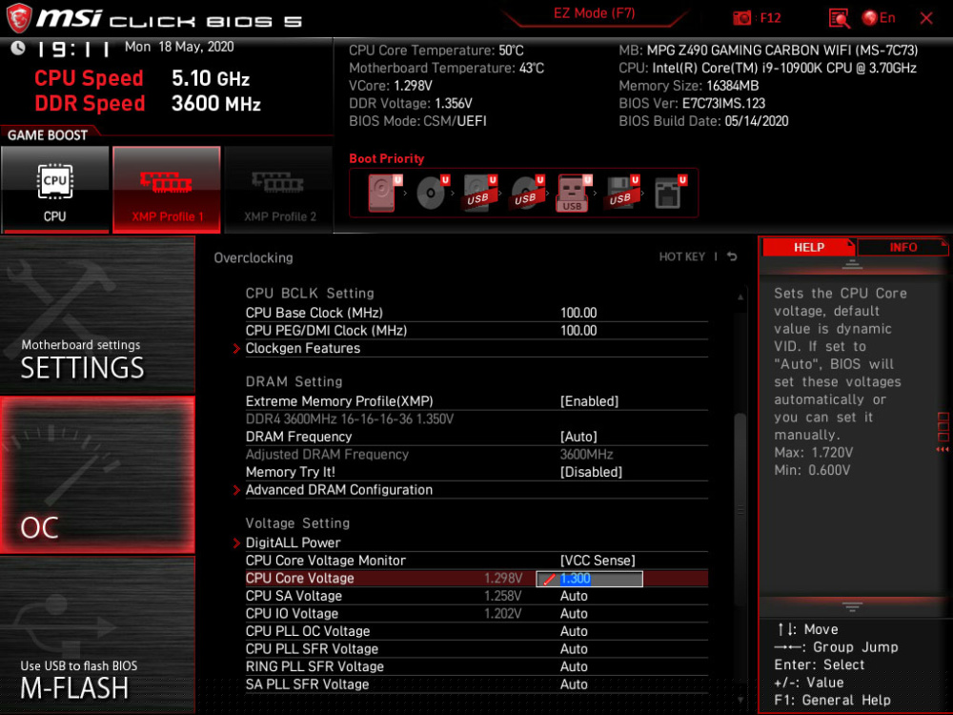Toggle the CPU Game Boost button
The width and height of the screenshot is (953, 715).
[55, 189]
